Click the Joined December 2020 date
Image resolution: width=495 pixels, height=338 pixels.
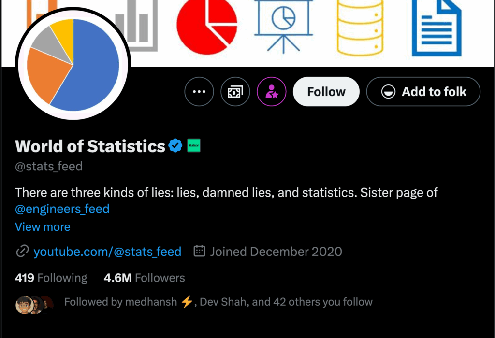point(276,252)
